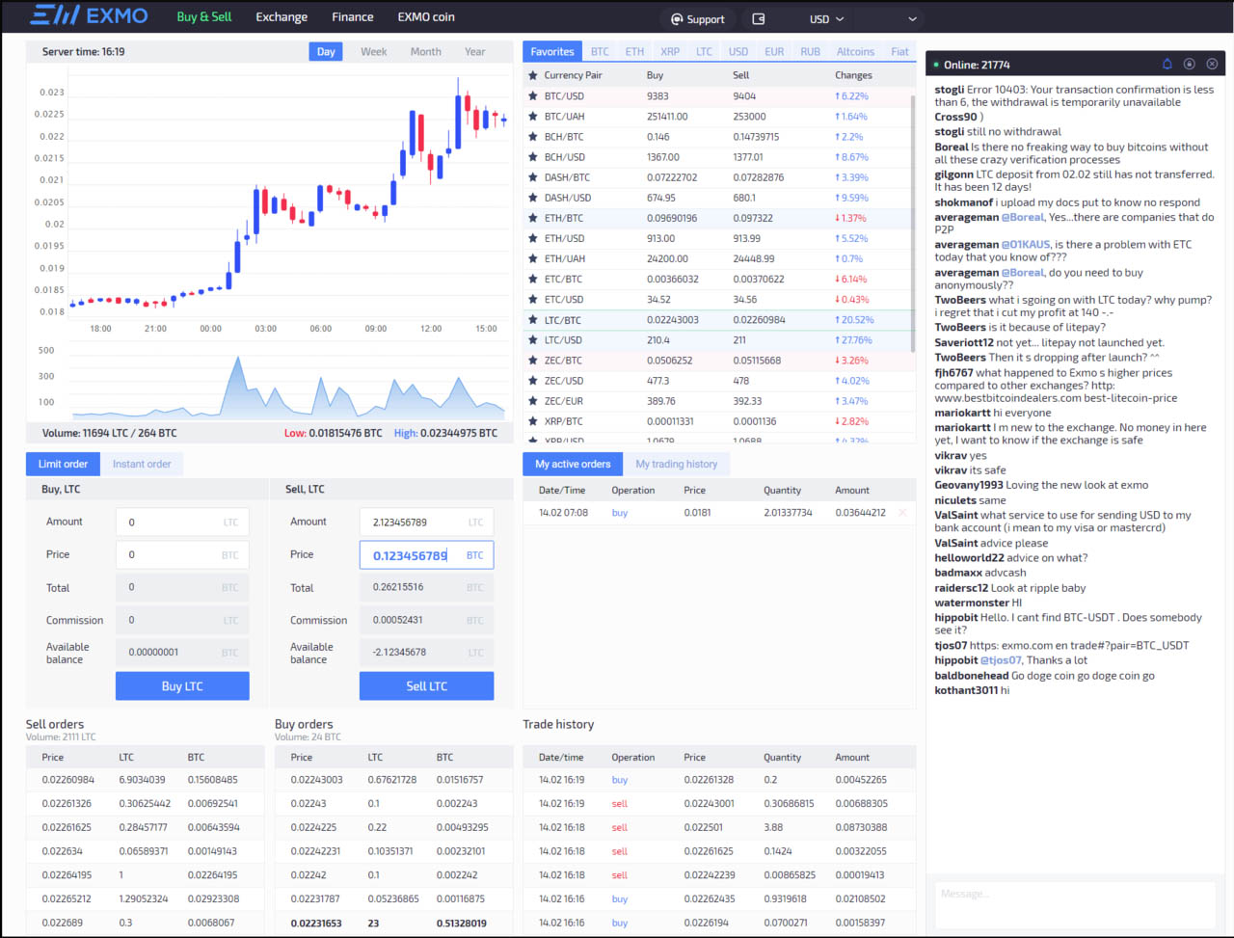This screenshot has height=938, width=1234.
Task: Toggle favorite star for ETH/BTC
Action: (532, 218)
